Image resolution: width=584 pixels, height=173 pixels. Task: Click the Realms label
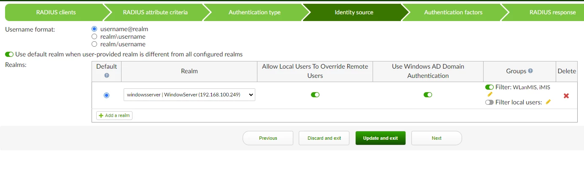click(15, 65)
